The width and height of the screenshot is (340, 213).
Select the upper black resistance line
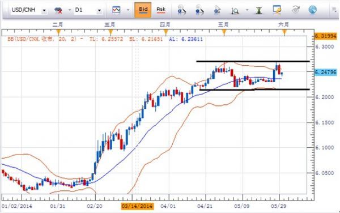pos(253,62)
